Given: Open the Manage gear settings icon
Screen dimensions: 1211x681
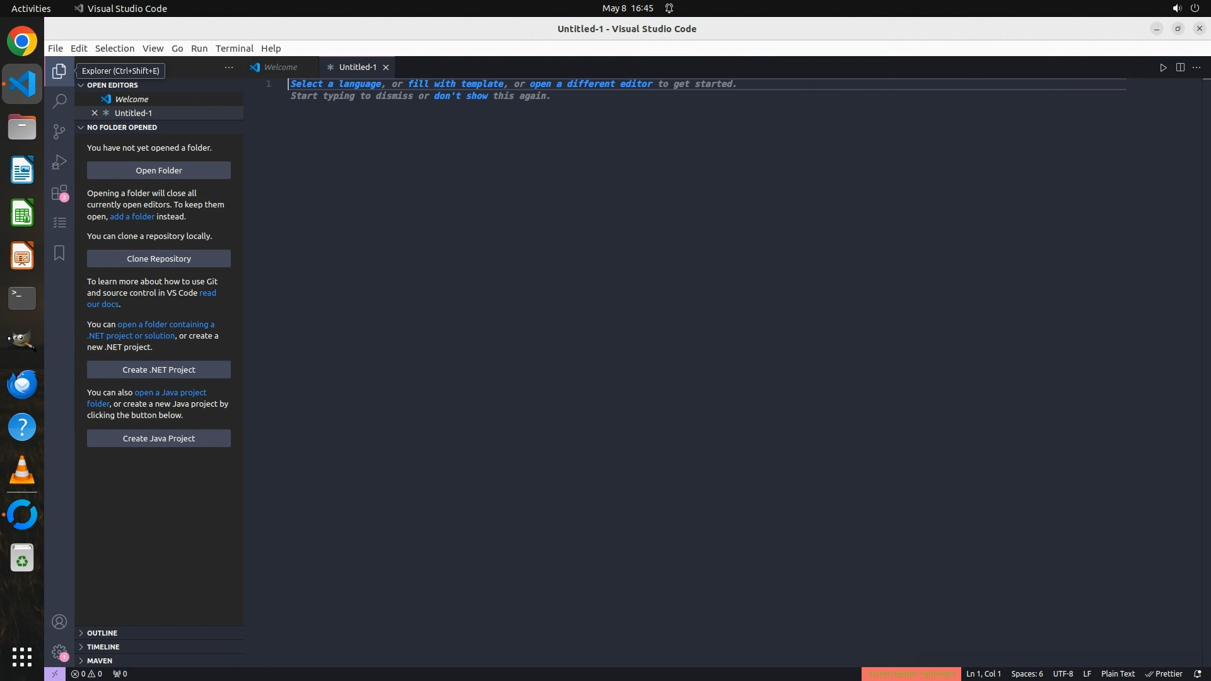Looking at the screenshot, I should click(x=59, y=652).
